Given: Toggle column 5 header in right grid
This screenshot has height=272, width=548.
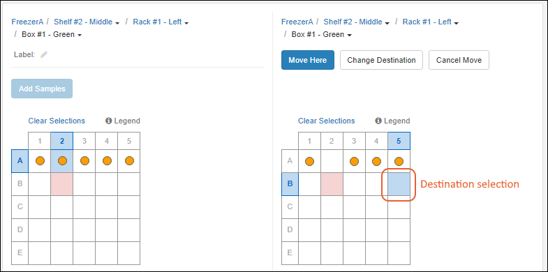Looking at the screenshot, I should pos(399,141).
